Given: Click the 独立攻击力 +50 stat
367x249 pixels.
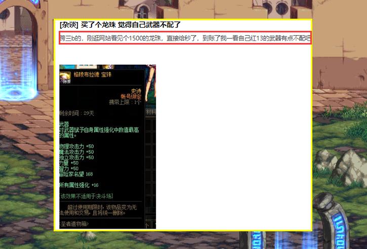Looking at the screenshot, I should [77, 157].
